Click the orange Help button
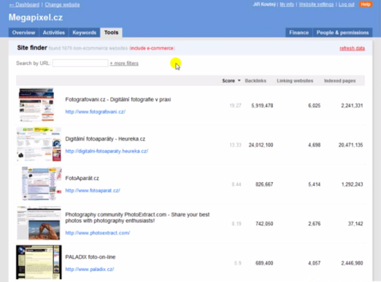 click(366, 4)
